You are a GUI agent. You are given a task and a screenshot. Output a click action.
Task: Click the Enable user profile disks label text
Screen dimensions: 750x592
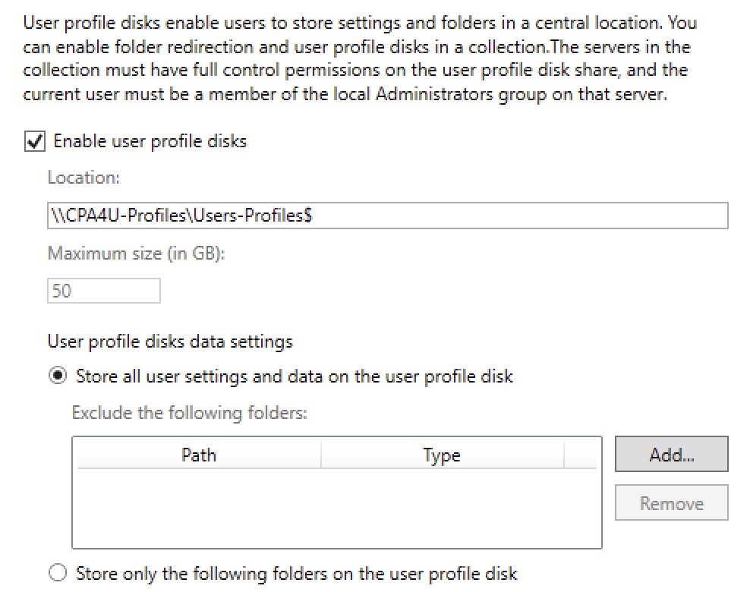pyautogui.click(x=148, y=141)
